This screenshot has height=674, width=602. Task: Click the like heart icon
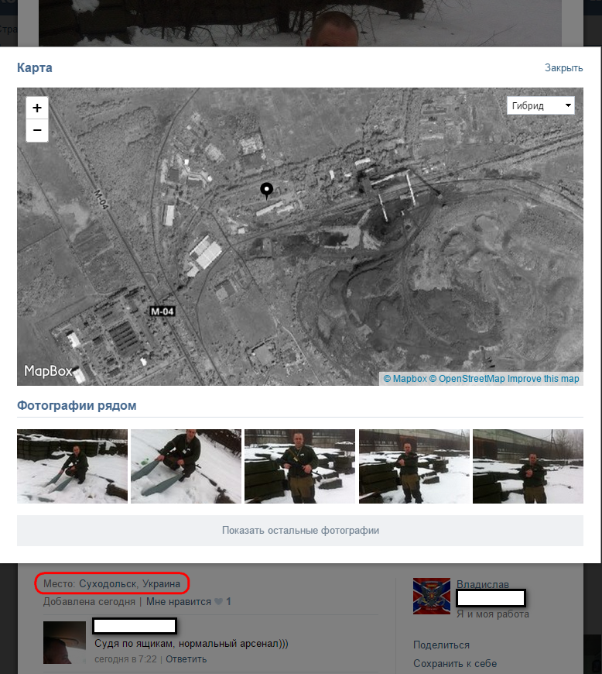coord(218,601)
